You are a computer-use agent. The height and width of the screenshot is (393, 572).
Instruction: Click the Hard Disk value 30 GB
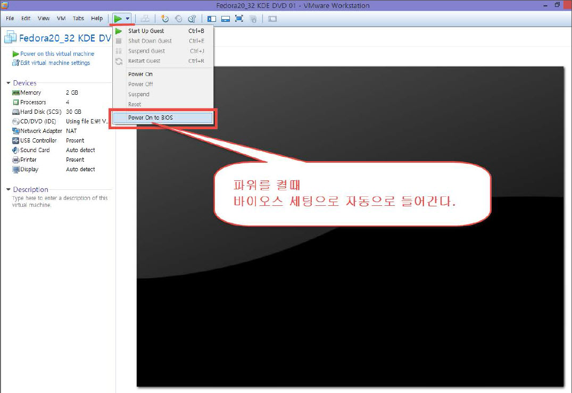click(x=73, y=112)
